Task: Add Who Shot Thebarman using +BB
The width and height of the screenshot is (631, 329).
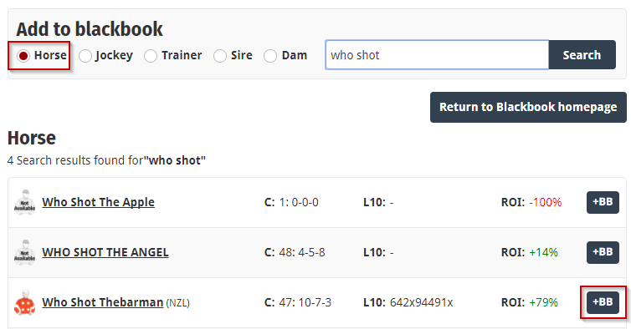Action: pyautogui.click(x=603, y=302)
